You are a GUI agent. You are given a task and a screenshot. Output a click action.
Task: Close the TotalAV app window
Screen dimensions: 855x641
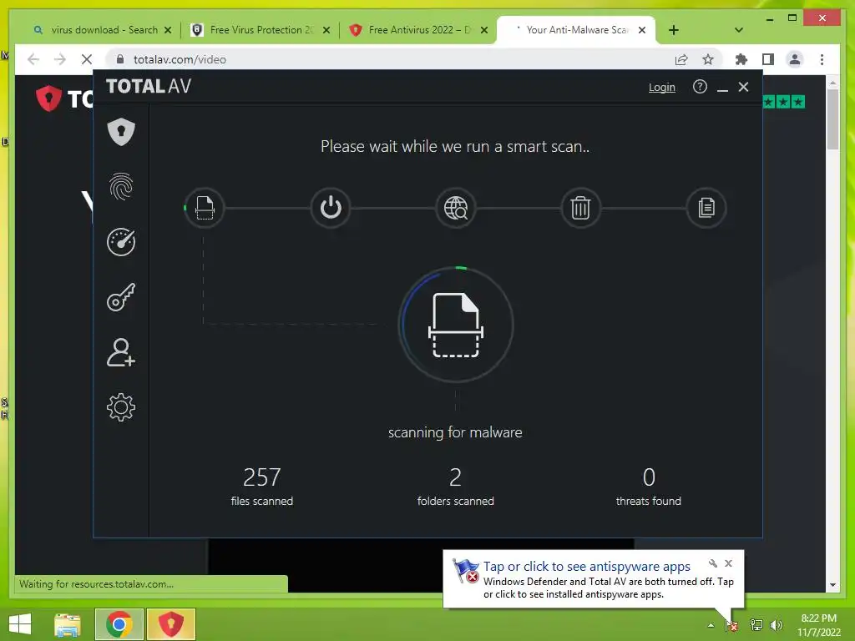[x=743, y=87]
